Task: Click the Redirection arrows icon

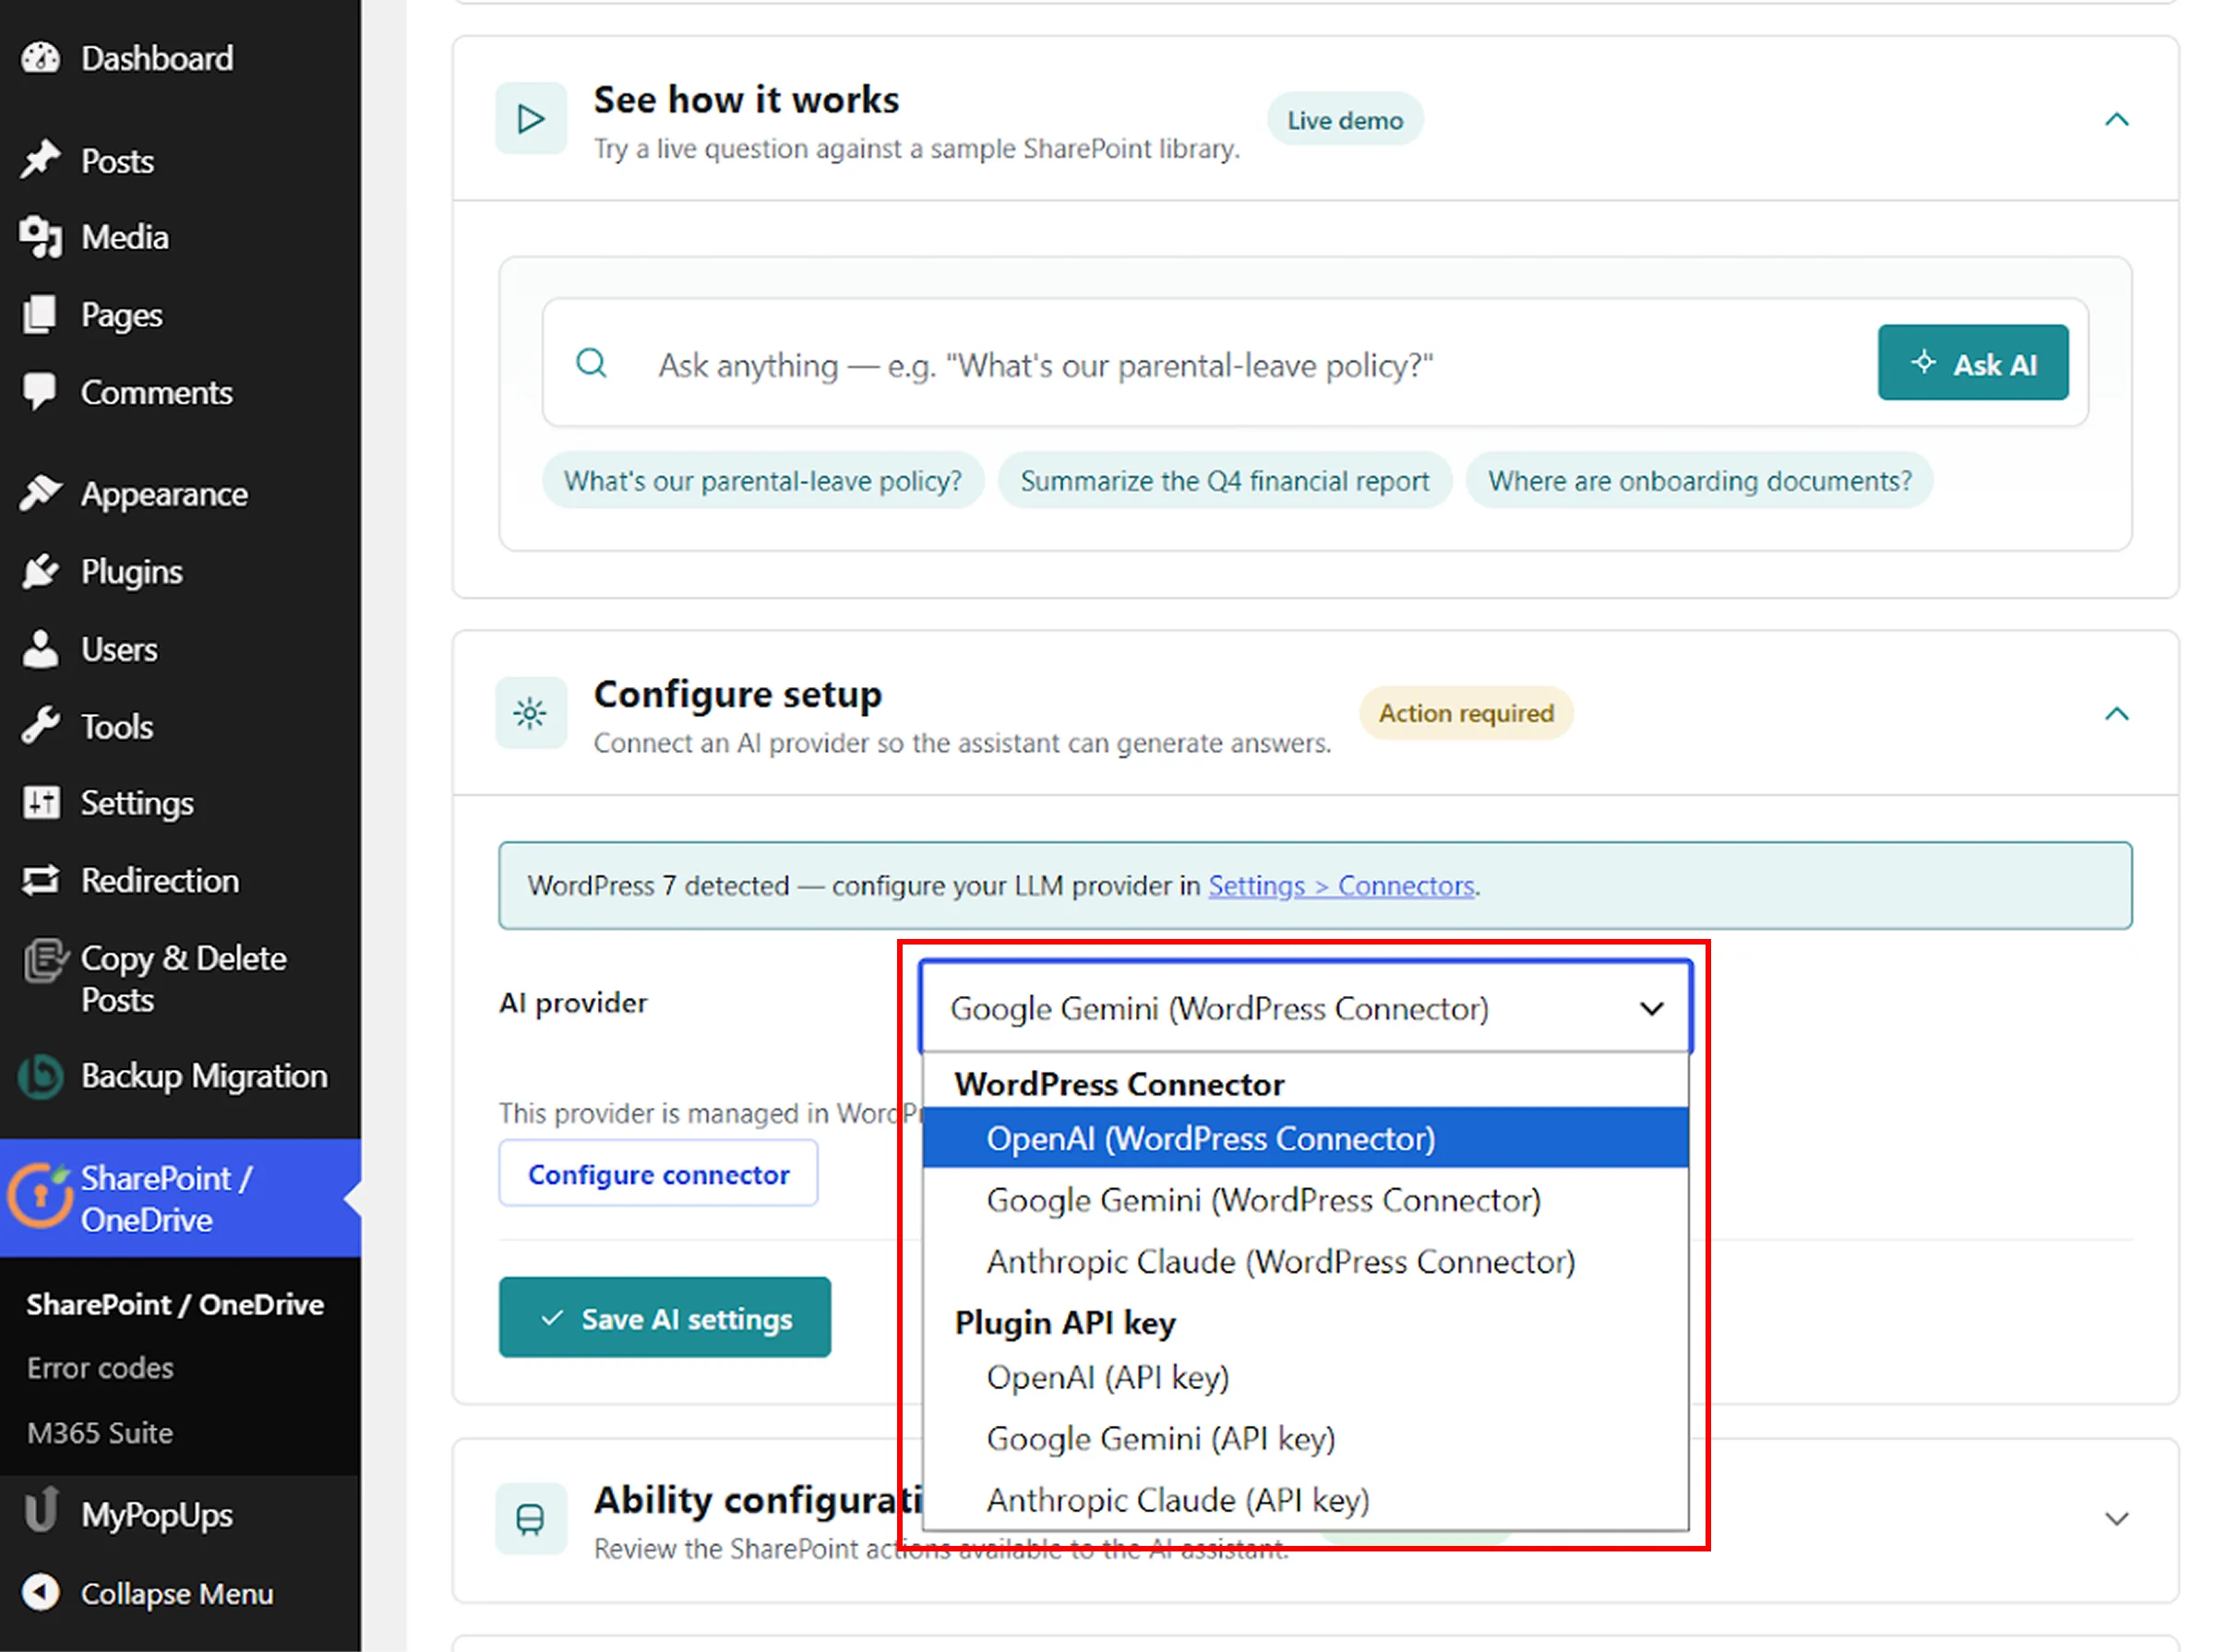Action: (41, 880)
